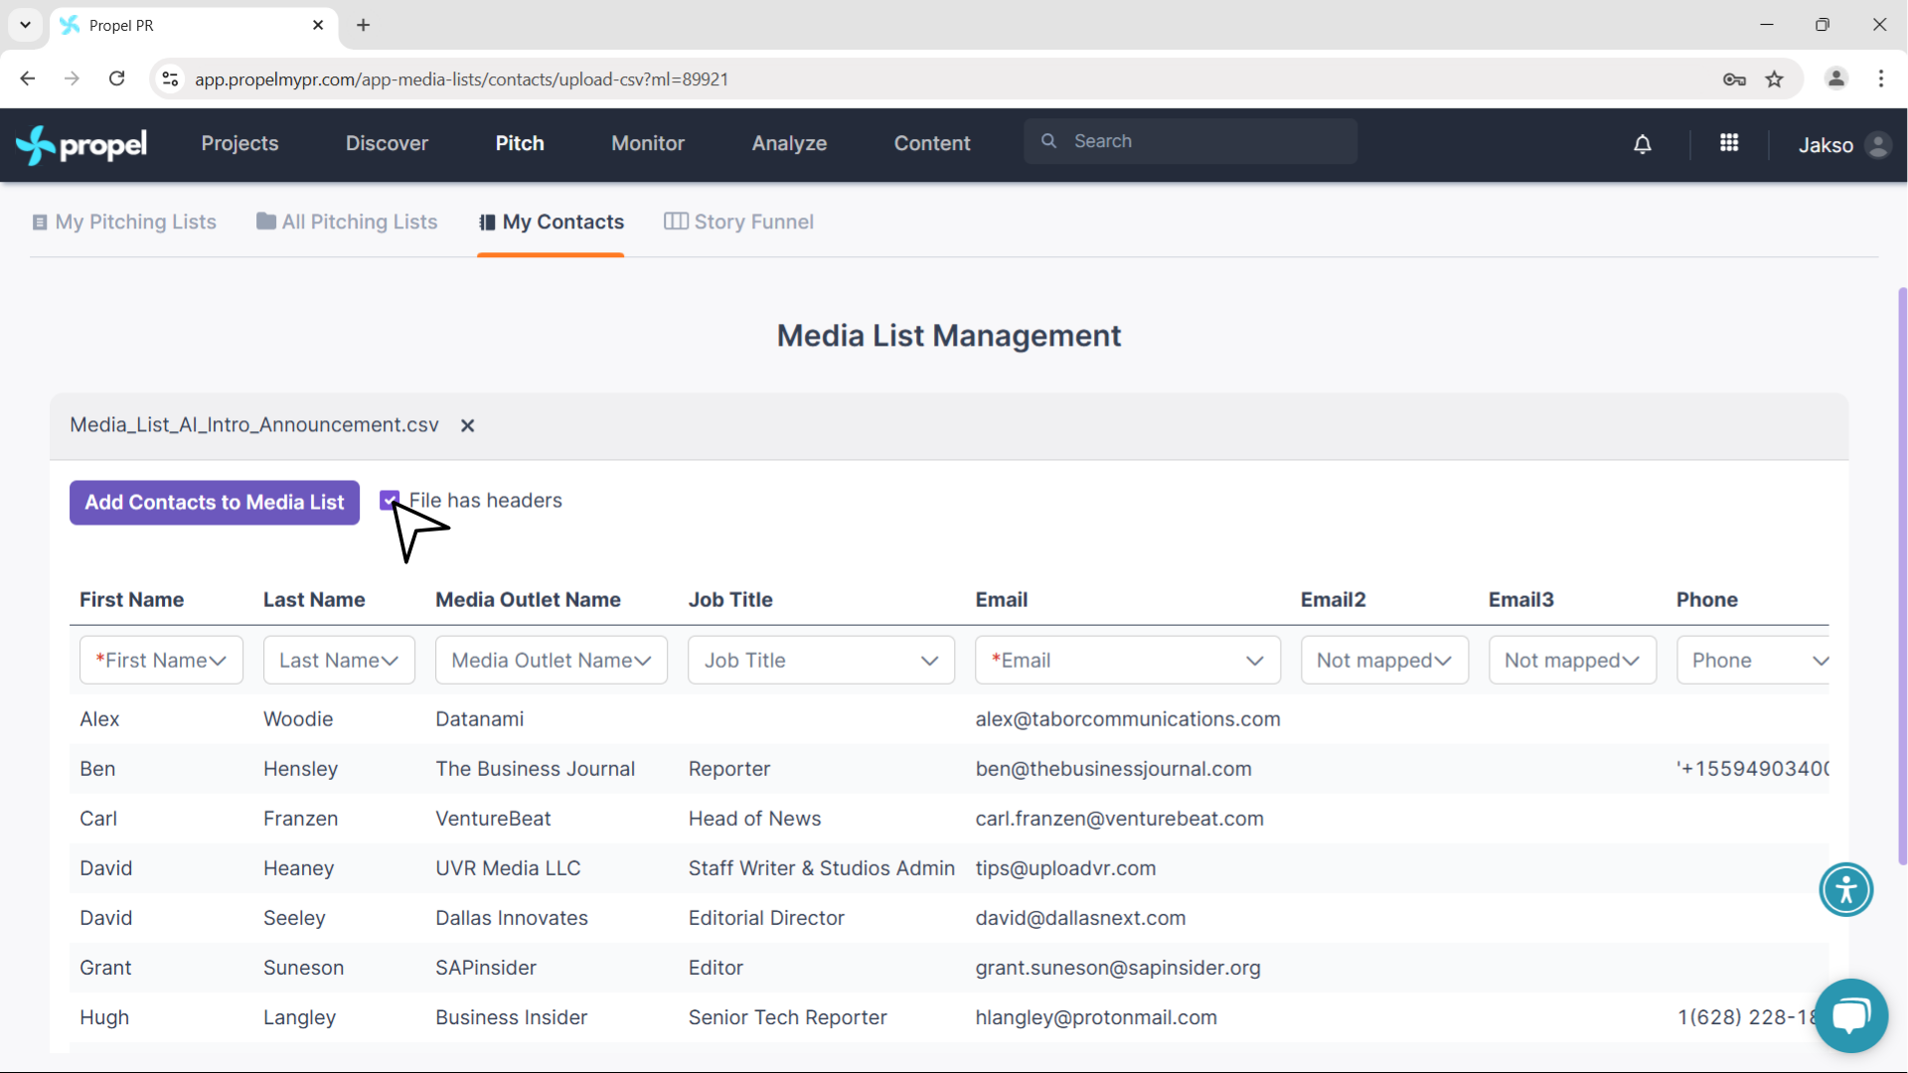The image size is (1908, 1073).
Task: Switch to My Pitching Lists tab
Action: pyautogui.click(x=124, y=222)
